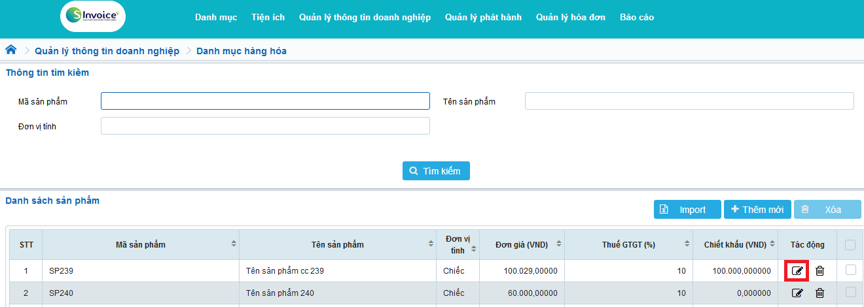Image resolution: width=864 pixels, height=307 pixels.
Task: Sort by Tên sản phẩm column arrows
Action: (x=431, y=244)
